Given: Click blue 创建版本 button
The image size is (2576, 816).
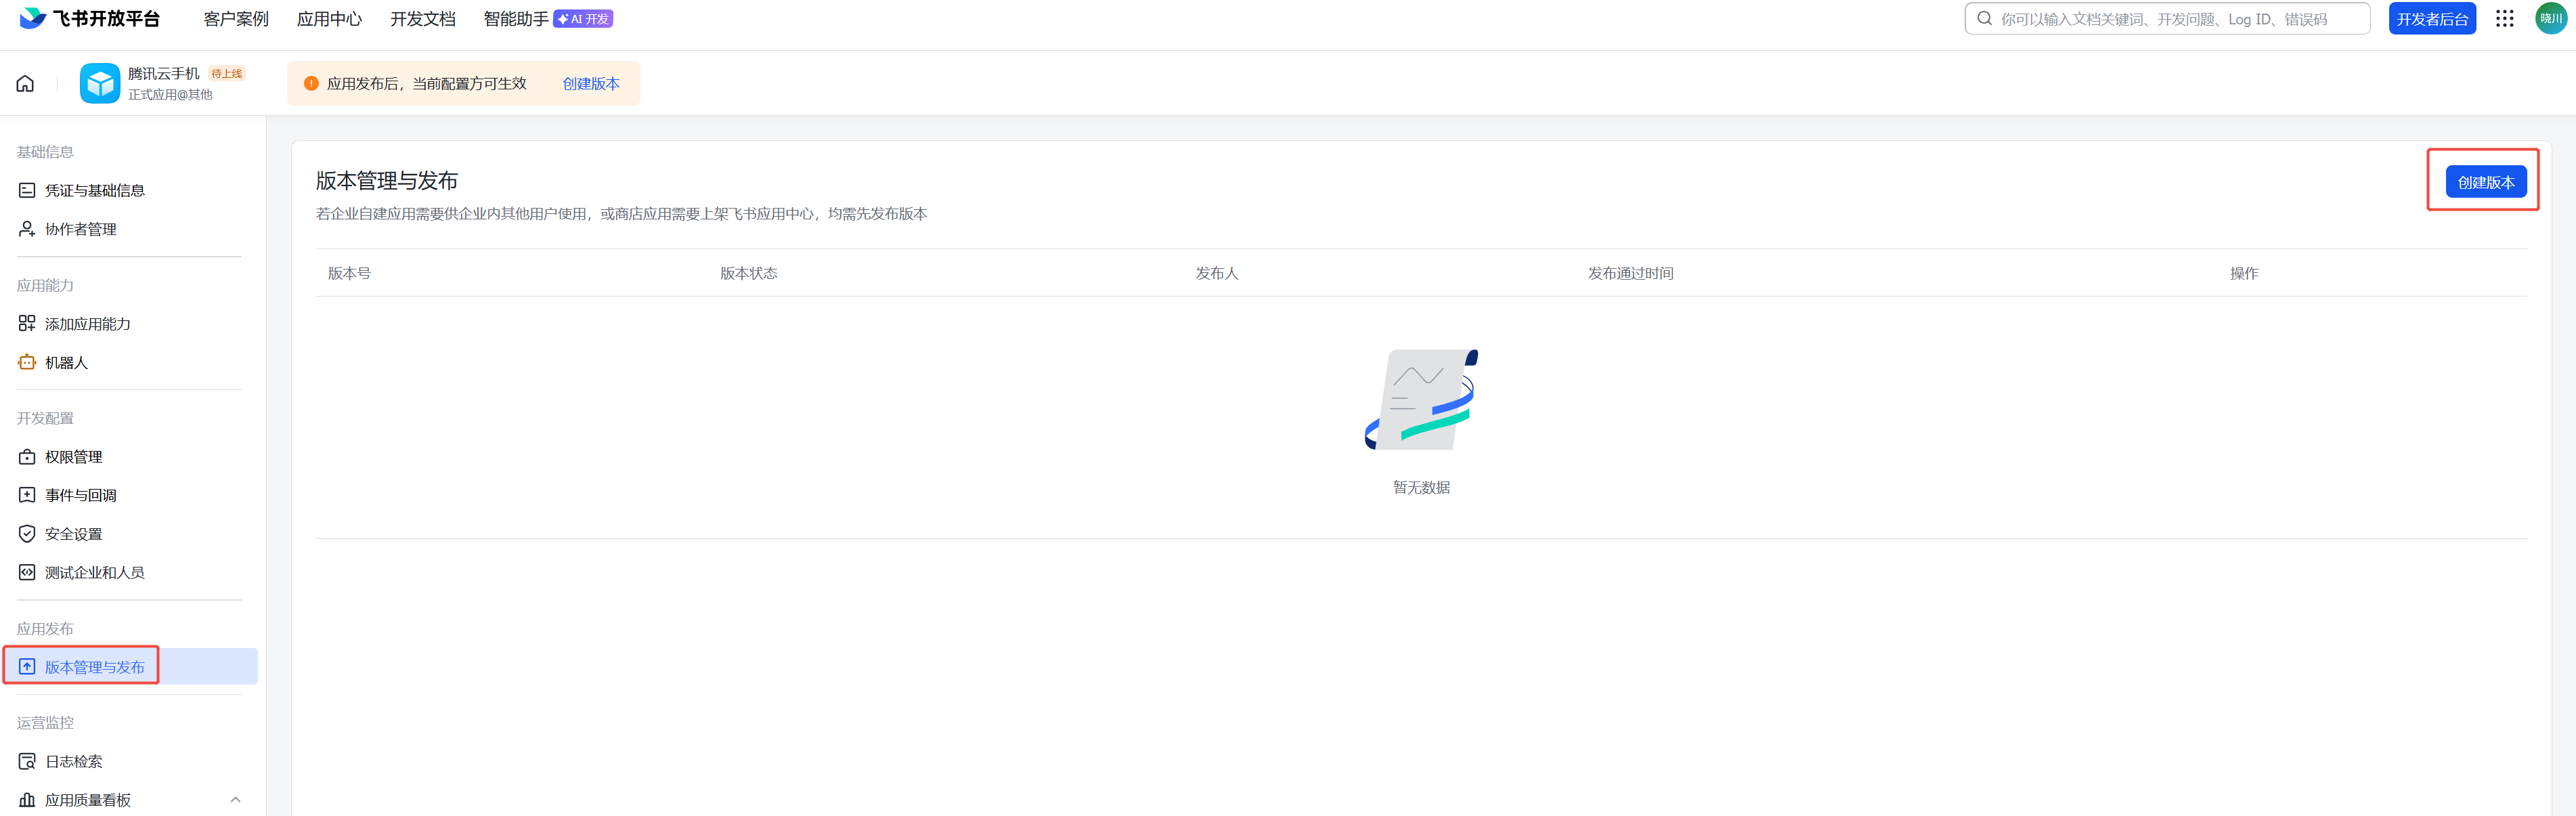Looking at the screenshot, I should [x=2485, y=182].
